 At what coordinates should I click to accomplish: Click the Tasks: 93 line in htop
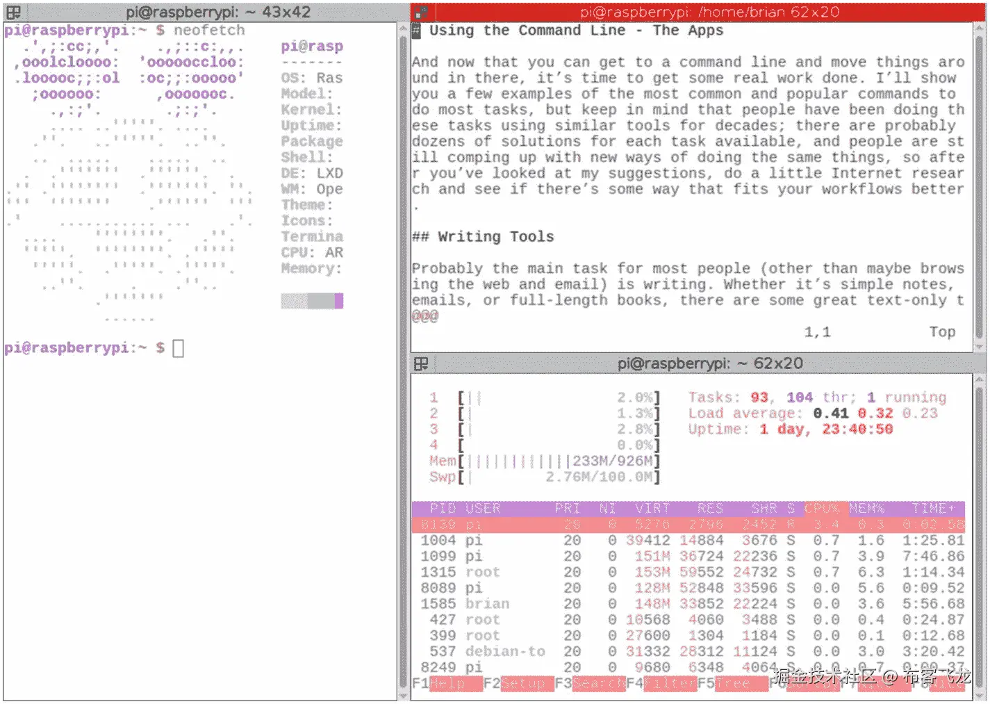coord(818,398)
